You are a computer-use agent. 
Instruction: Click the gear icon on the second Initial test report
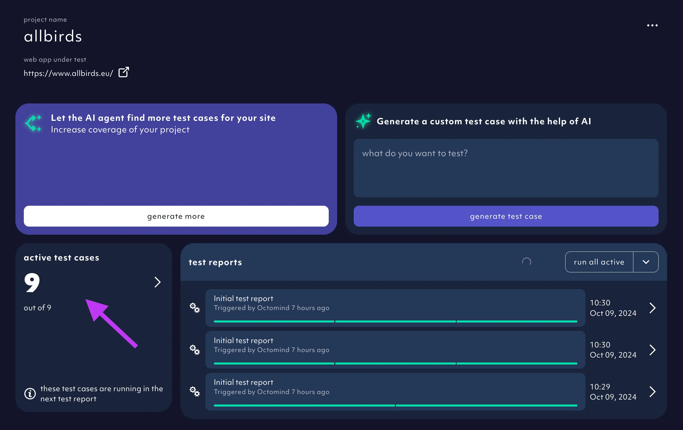[x=194, y=350]
